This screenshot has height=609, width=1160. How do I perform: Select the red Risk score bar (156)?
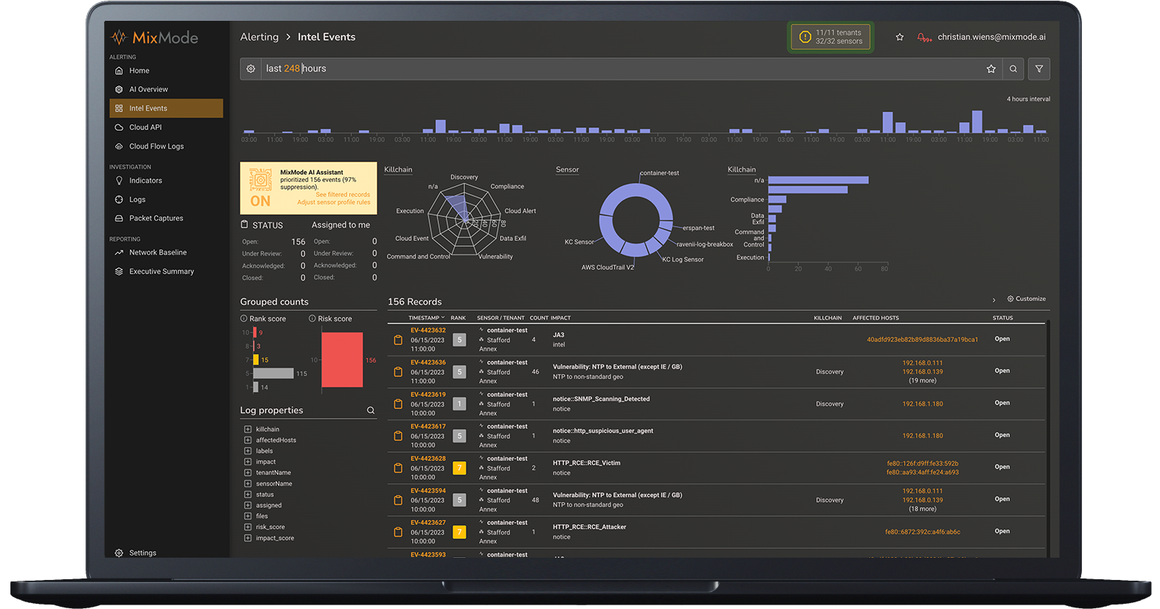(342, 360)
